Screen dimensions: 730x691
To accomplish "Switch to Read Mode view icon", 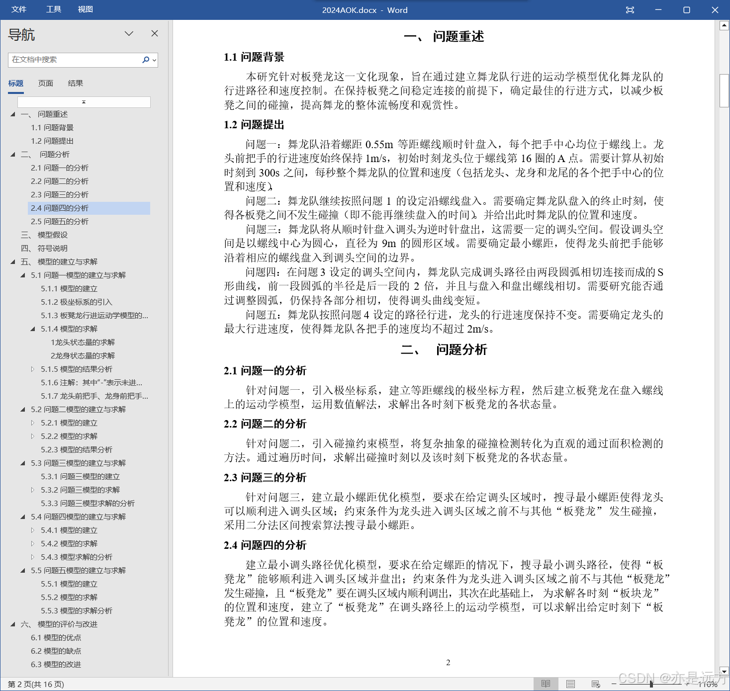I will point(546,684).
